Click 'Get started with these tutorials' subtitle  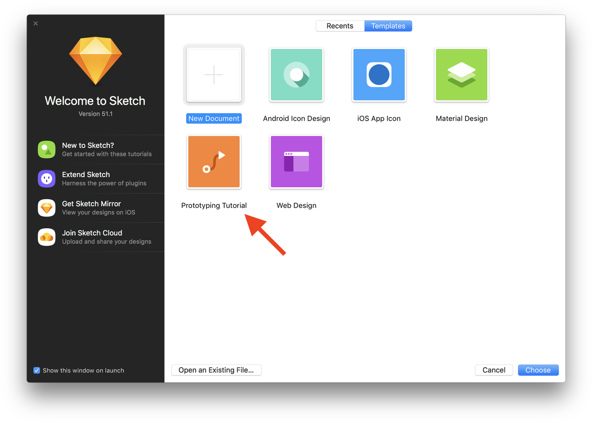(x=107, y=154)
